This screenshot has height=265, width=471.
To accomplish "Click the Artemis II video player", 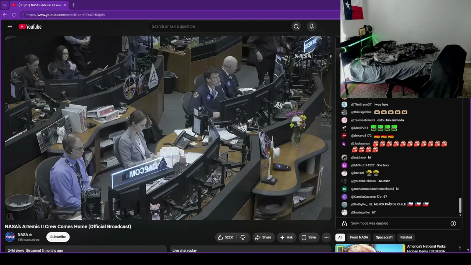I will tap(168, 128).
